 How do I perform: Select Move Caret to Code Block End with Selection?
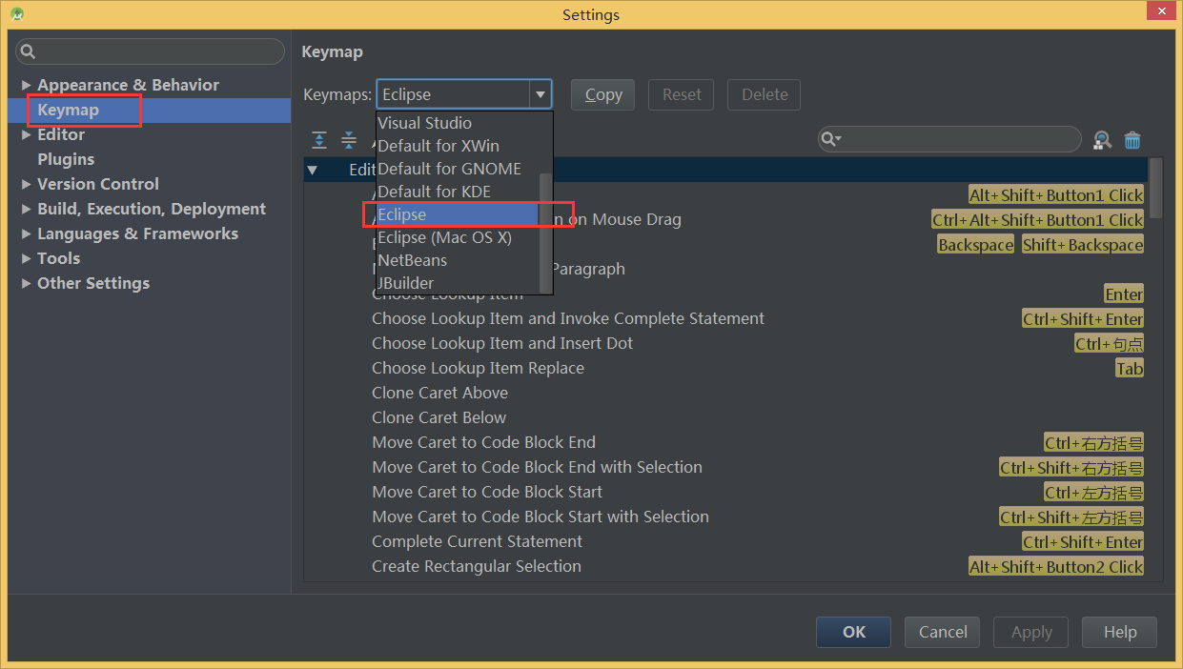click(725, 467)
